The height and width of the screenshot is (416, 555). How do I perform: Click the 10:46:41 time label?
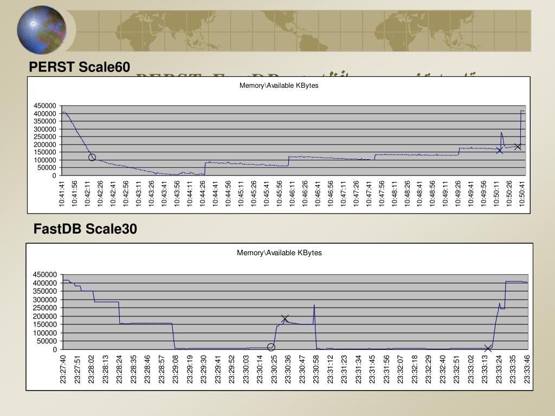click(x=318, y=193)
